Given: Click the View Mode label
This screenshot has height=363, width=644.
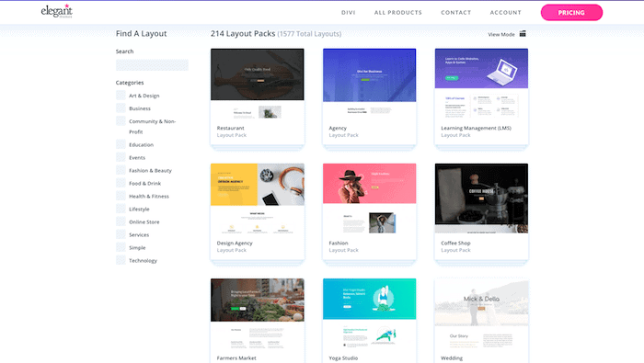Looking at the screenshot, I should click(x=501, y=34).
